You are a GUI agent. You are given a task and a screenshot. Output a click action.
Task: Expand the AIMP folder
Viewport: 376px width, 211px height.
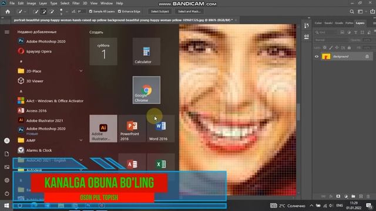(x=81, y=140)
